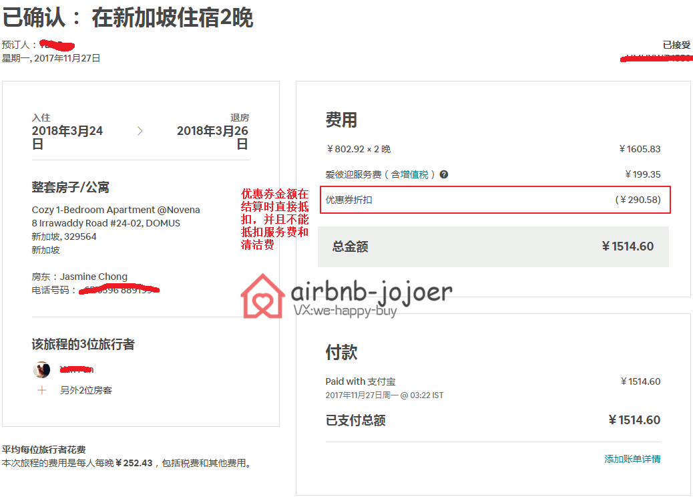This screenshot has height=497, width=693.
Task: Open the traveler's profile photo
Action: [41, 369]
